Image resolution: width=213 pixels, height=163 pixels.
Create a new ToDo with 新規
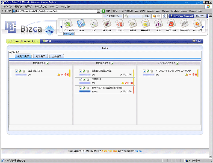47,41
